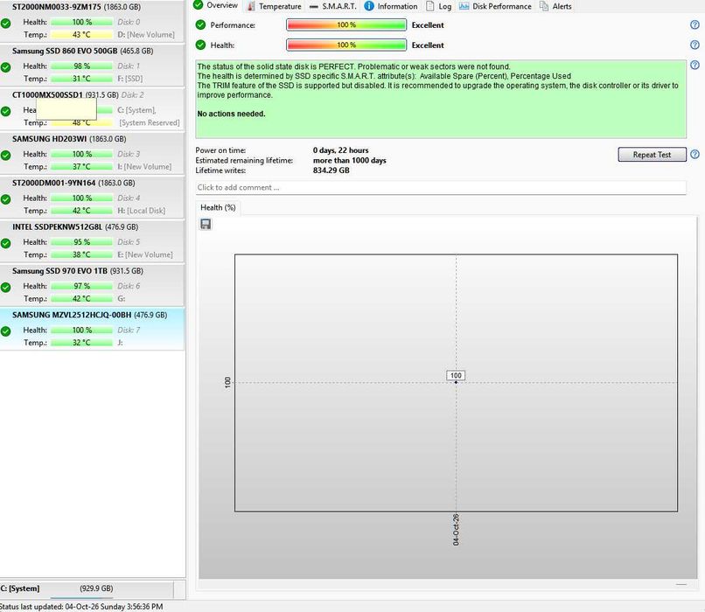
Task: Save the Health chart with floppy icon
Action: (206, 224)
